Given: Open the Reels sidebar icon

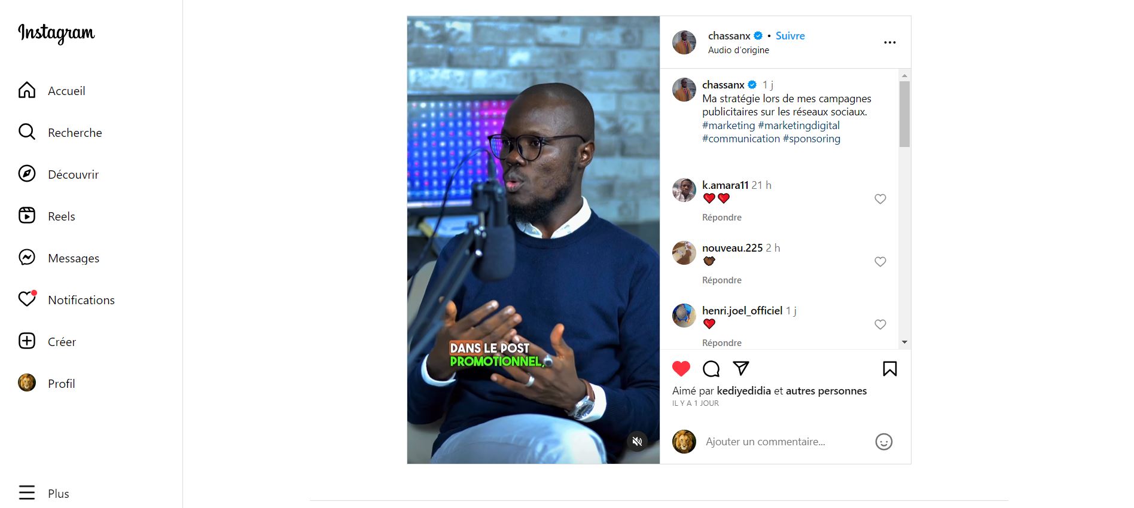Looking at the screenshot, I should (27, 215).
